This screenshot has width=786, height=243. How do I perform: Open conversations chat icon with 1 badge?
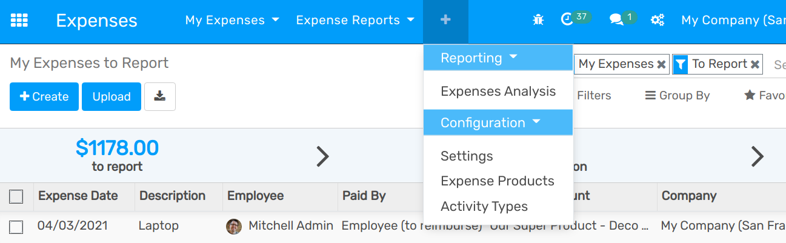(x=624, y=19)
